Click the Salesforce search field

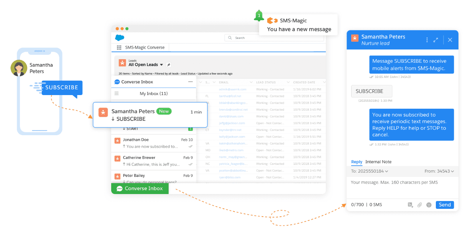click(274, 38)
